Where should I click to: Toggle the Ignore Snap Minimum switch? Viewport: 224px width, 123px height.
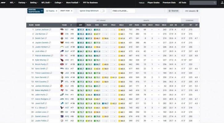[102, 11]
